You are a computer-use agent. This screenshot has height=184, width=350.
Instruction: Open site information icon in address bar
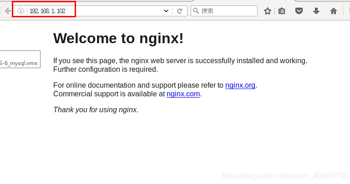[x=21, y=11]
